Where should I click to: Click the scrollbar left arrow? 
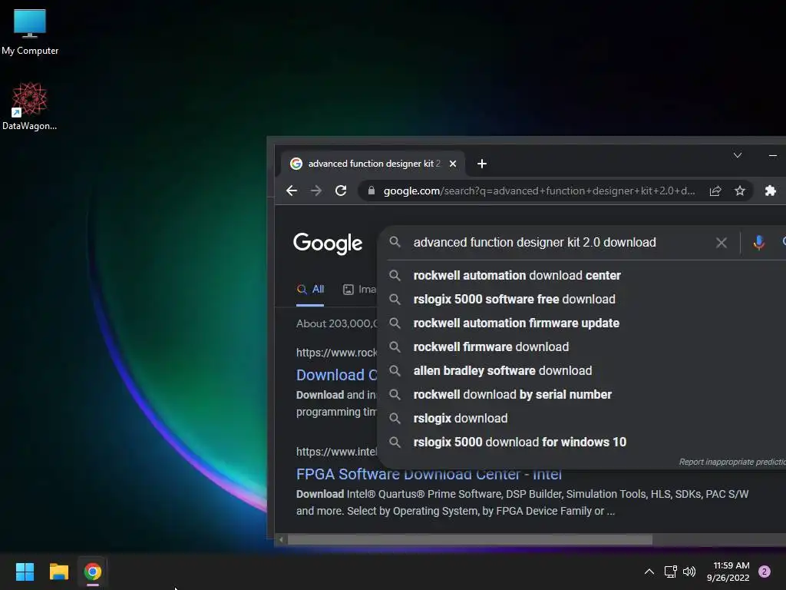pos(281,540)
